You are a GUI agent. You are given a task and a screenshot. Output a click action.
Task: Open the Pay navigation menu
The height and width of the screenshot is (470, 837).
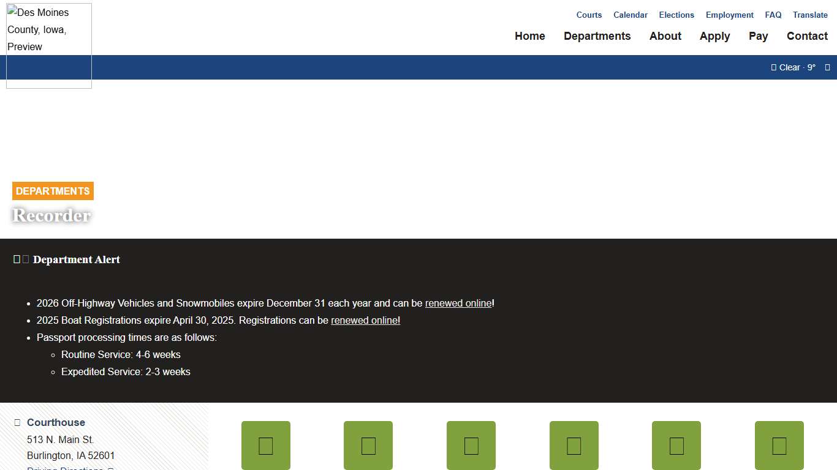(x=758, y=36)
